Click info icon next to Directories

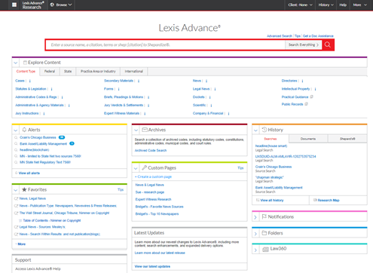click(x=302, y=81)
